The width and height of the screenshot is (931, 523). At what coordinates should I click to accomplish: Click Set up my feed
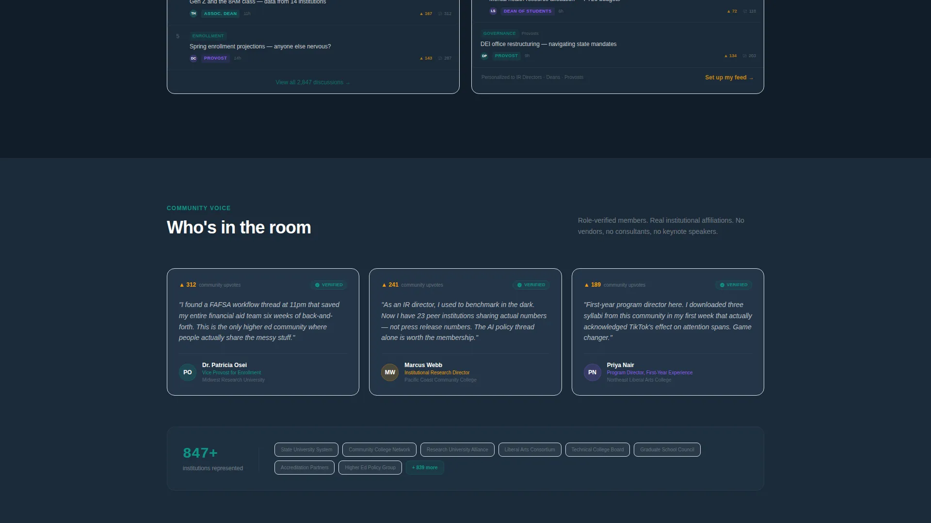[x=729, y=77]
